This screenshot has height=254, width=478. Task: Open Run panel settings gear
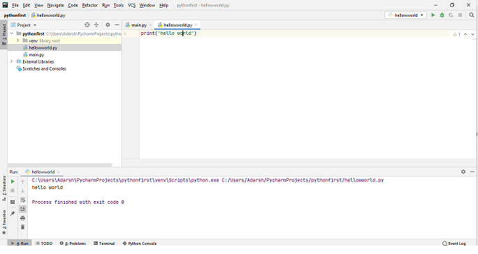pyautogui.click(x=463, y=172)
